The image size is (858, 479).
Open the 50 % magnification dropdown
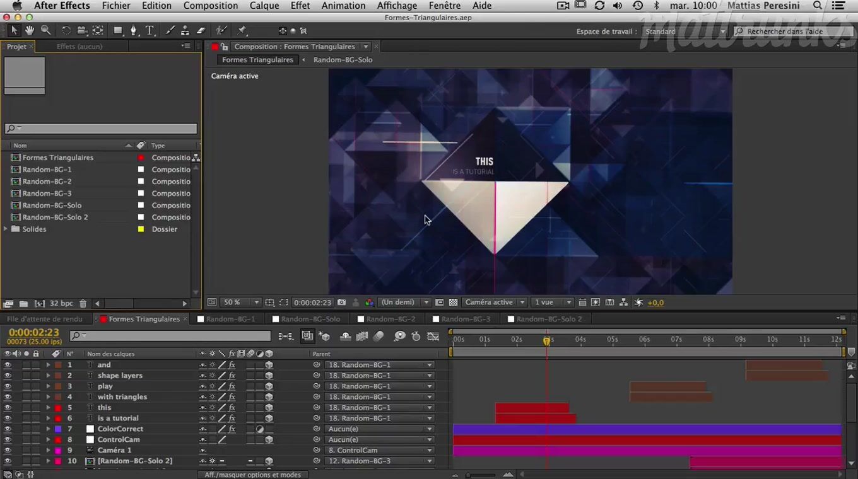point(241,303)
